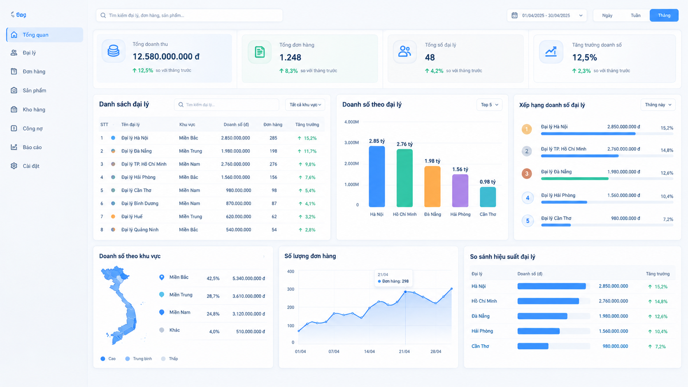This screenshot has width=688, height=387.
Task: Click the magnifier icon in top search bar
Action: pyautogui.click(x=103, y=15)
